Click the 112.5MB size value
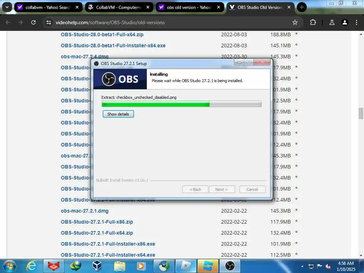This screenshot has width=364, height=273. point(280,255)
